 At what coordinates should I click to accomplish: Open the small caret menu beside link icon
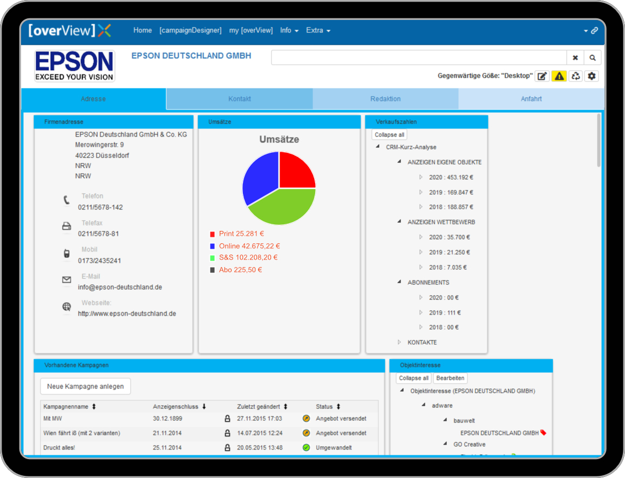tap(586, 31)
